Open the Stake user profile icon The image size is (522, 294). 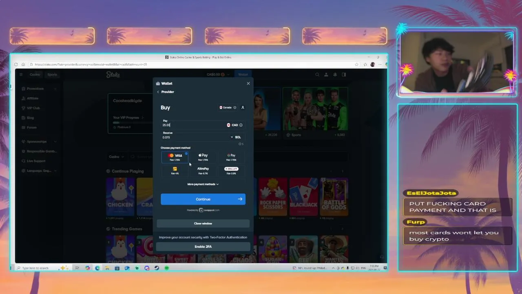[x=326, y=75]
